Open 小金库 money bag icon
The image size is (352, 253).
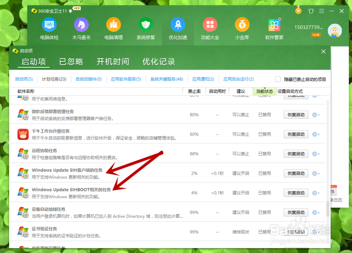click(x=242, y=25)
